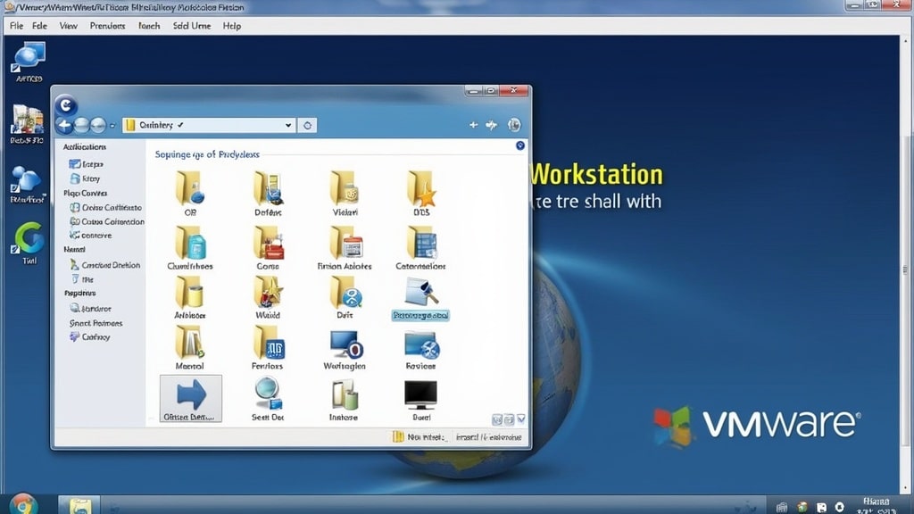Click the Start orb on the taskbar

pyautogui.click(x=23, y=505)
